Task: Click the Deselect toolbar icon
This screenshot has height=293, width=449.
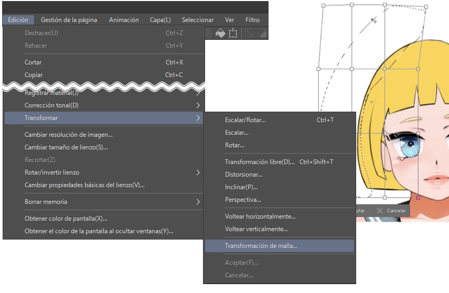Action: (x=251, y=33)
